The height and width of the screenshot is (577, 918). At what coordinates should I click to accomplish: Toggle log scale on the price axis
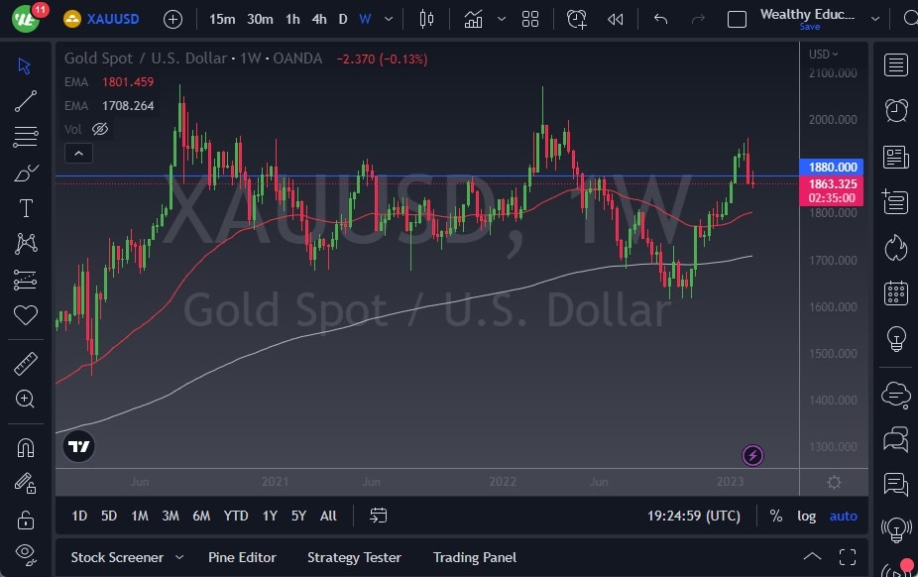pyautogui.click(x=806, y=516)
